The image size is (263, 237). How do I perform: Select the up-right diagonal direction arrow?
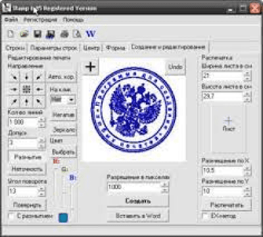[x=14, y=102]
